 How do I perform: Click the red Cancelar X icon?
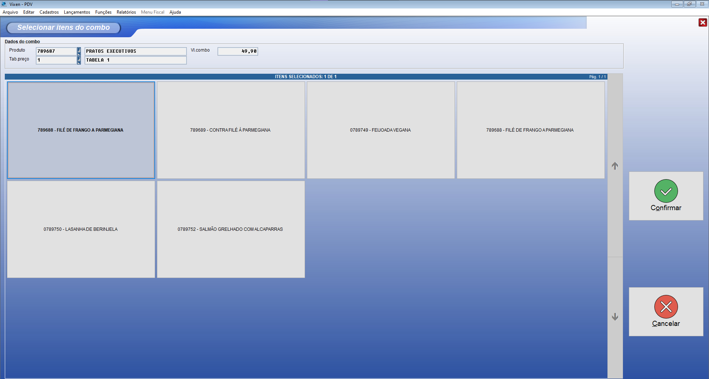[x=666, y=307]
